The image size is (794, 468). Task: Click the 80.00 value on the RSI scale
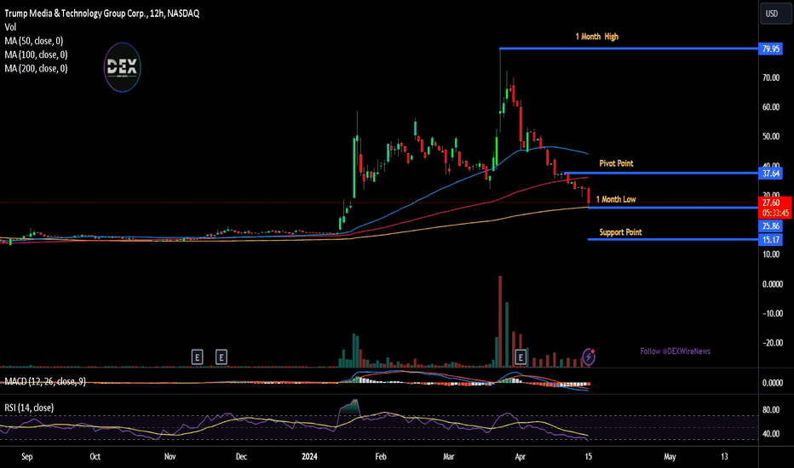click(771, 410)
